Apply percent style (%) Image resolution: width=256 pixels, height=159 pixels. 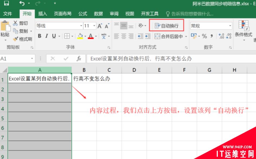[x=205, y=36]
